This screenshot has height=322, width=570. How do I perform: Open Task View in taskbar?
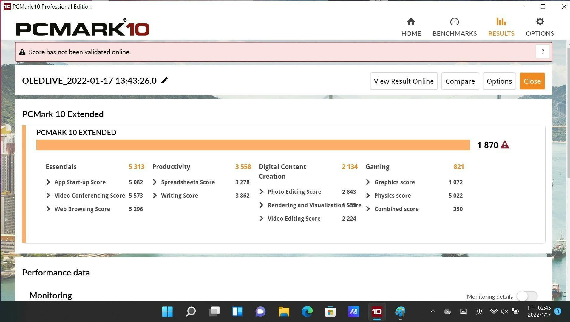tap(214, 312)
